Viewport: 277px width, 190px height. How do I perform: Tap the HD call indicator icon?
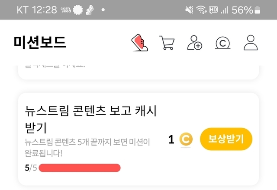tap(213, 9)
